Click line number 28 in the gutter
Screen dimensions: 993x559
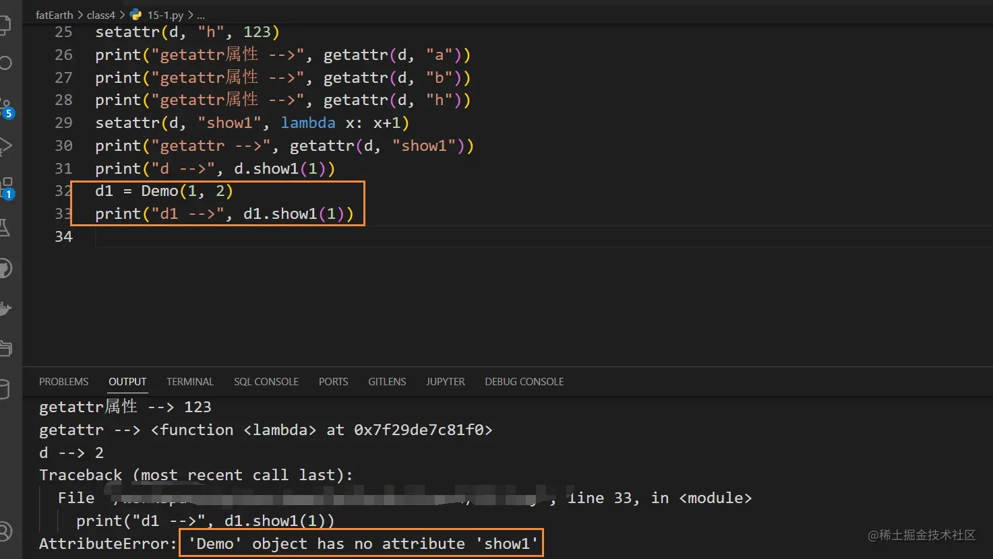[x=63, y=100]
